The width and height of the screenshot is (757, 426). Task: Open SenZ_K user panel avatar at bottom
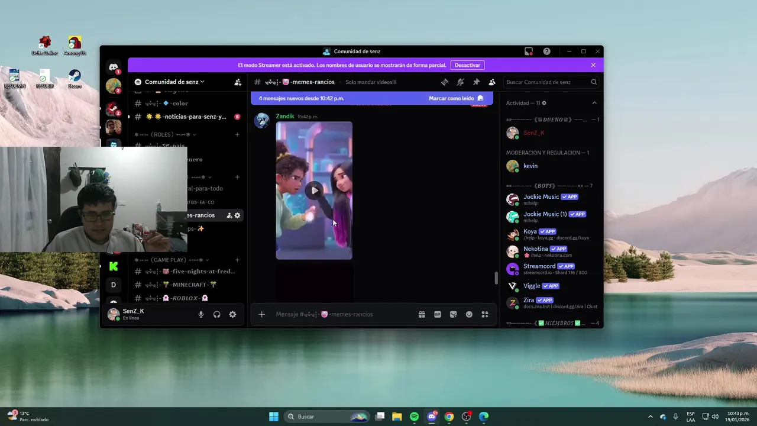click(x=114, y=314)
